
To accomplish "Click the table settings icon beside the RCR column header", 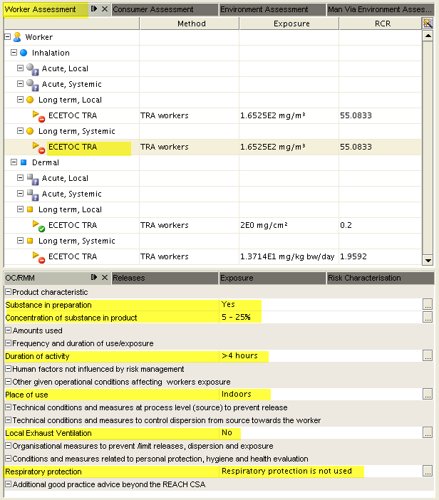I will point(428,23).
